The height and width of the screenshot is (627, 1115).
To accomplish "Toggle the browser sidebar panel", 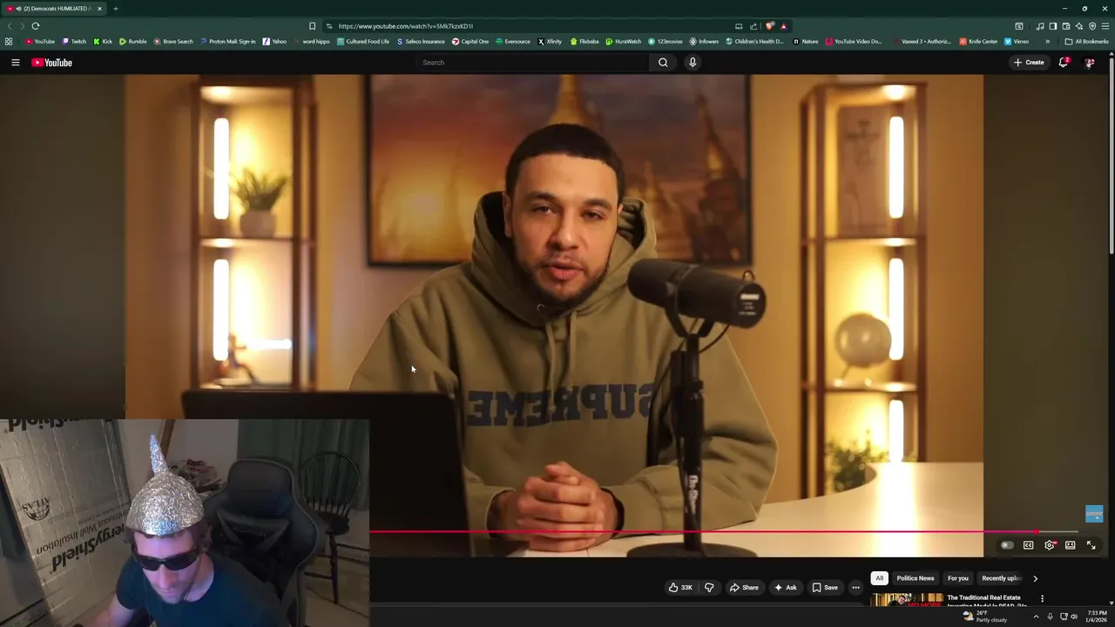I will 1052,26.
